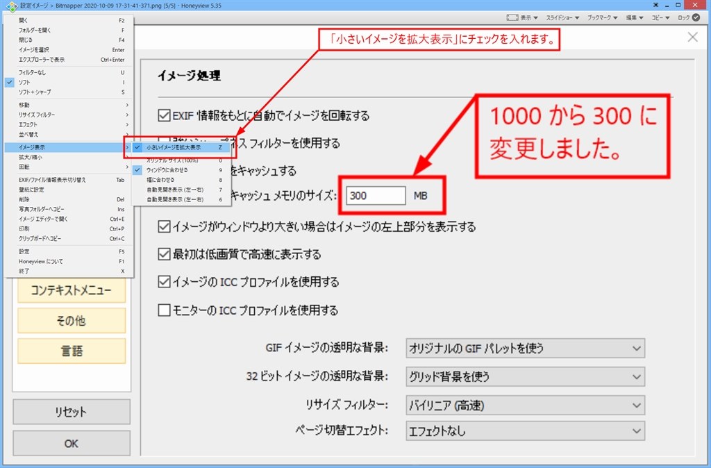
Task: Choose EXIF/ファイル情報表示切り替え menu item
Action: 69,180
